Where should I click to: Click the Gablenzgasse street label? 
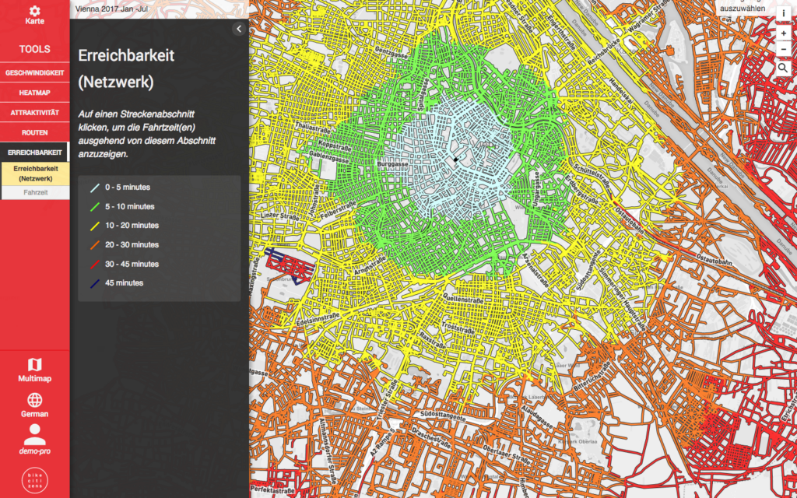(328, 156)
